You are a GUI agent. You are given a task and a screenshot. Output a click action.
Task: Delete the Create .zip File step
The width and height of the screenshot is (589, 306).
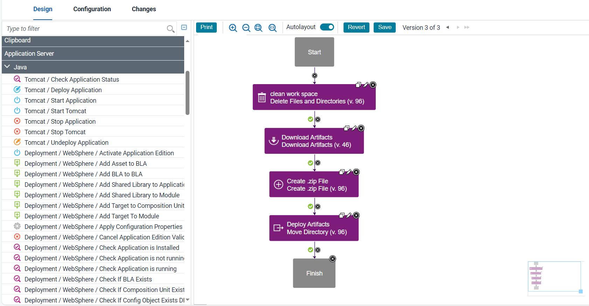[x=356, y=172]
